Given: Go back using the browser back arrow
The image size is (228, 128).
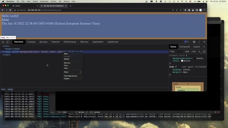Looking at the screenshot, I should click(x=2, y=10).
